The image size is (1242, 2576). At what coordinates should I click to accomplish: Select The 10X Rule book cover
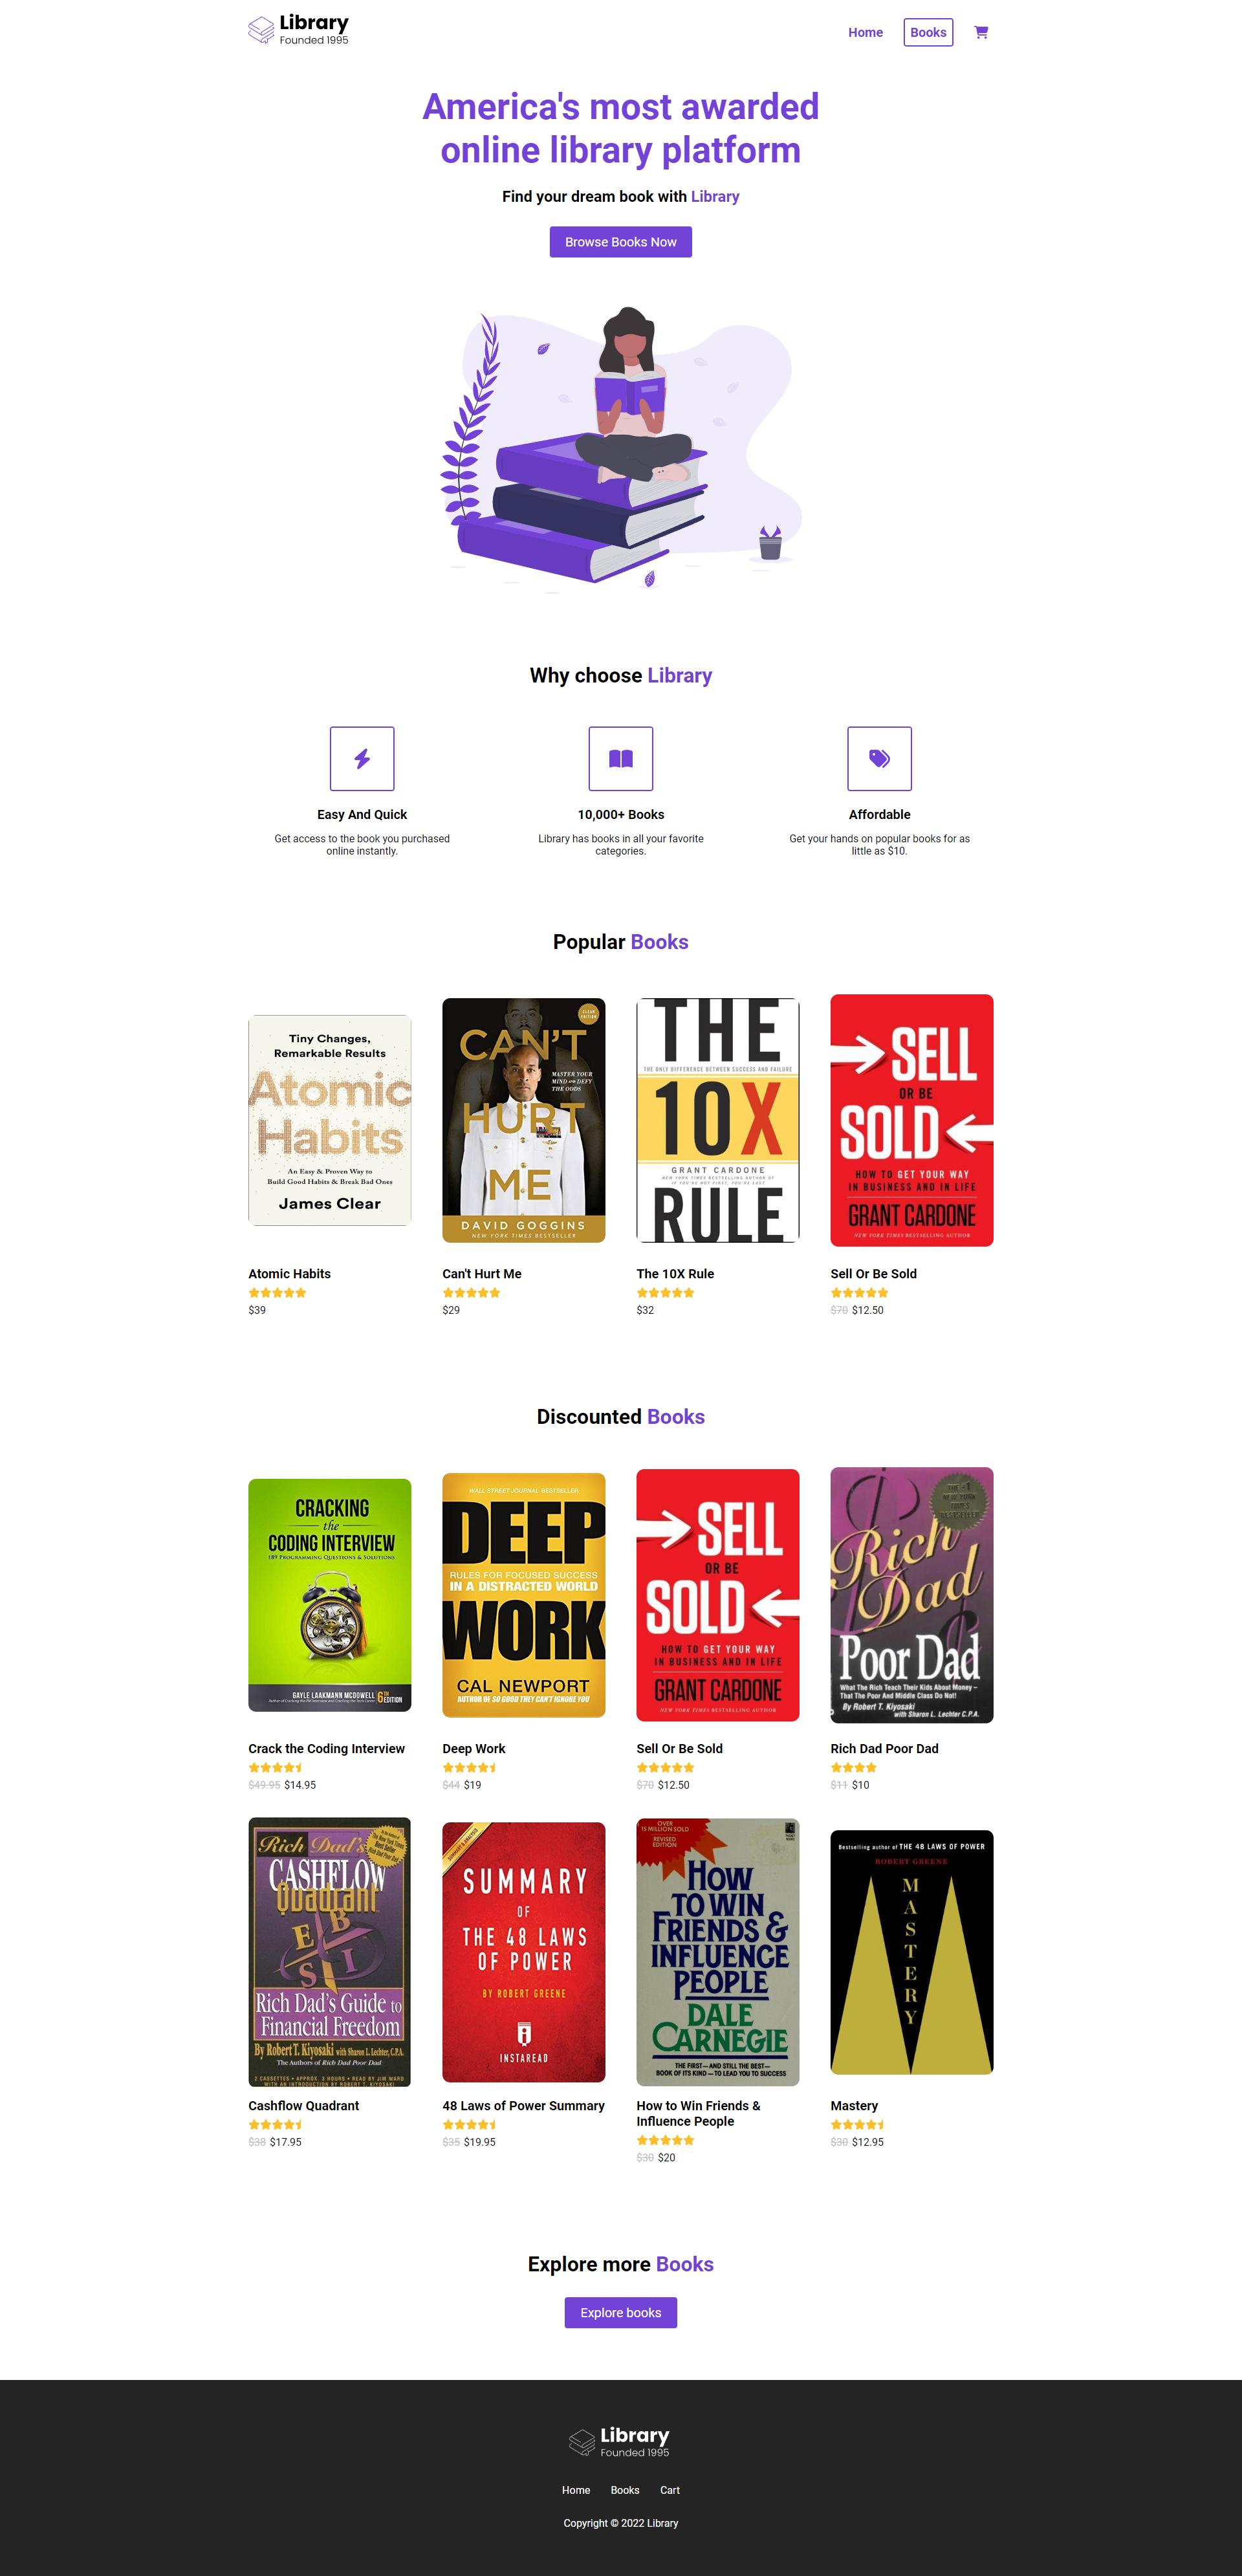coord(718,1120)
